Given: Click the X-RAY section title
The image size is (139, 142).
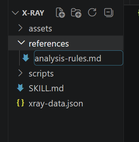Looking at the screenshot, I should pos(33,13).
